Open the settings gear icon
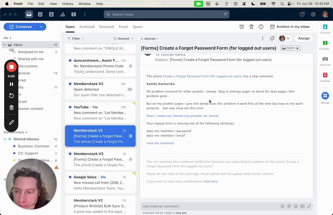Image resolution: width=333 pixels, height=215 pixels. click(313, 14)
